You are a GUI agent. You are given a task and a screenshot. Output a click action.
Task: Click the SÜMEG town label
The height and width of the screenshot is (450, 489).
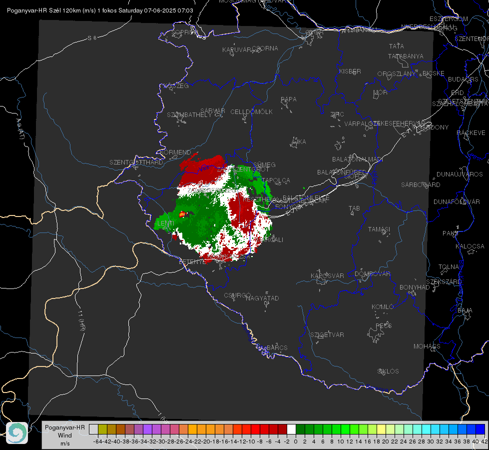[264, 164]
